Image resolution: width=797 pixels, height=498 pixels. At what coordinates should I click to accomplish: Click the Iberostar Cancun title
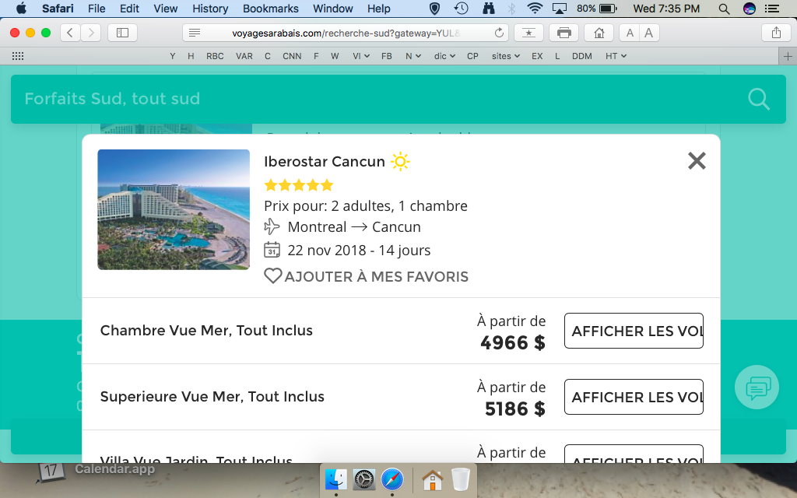pyautogui.click(x=325, y=162)
